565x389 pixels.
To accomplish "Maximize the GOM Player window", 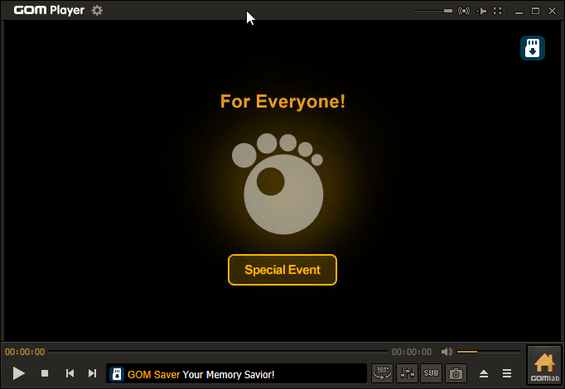I will (x=535, y=11).
